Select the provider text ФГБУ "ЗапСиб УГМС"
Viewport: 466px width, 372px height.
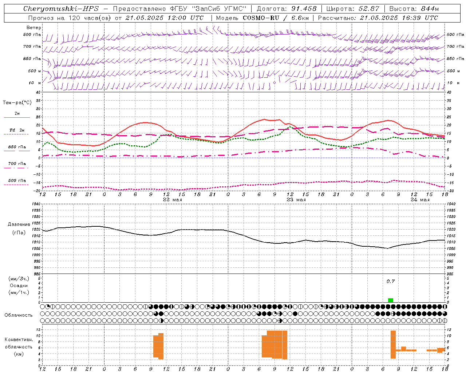click(208, 9)
